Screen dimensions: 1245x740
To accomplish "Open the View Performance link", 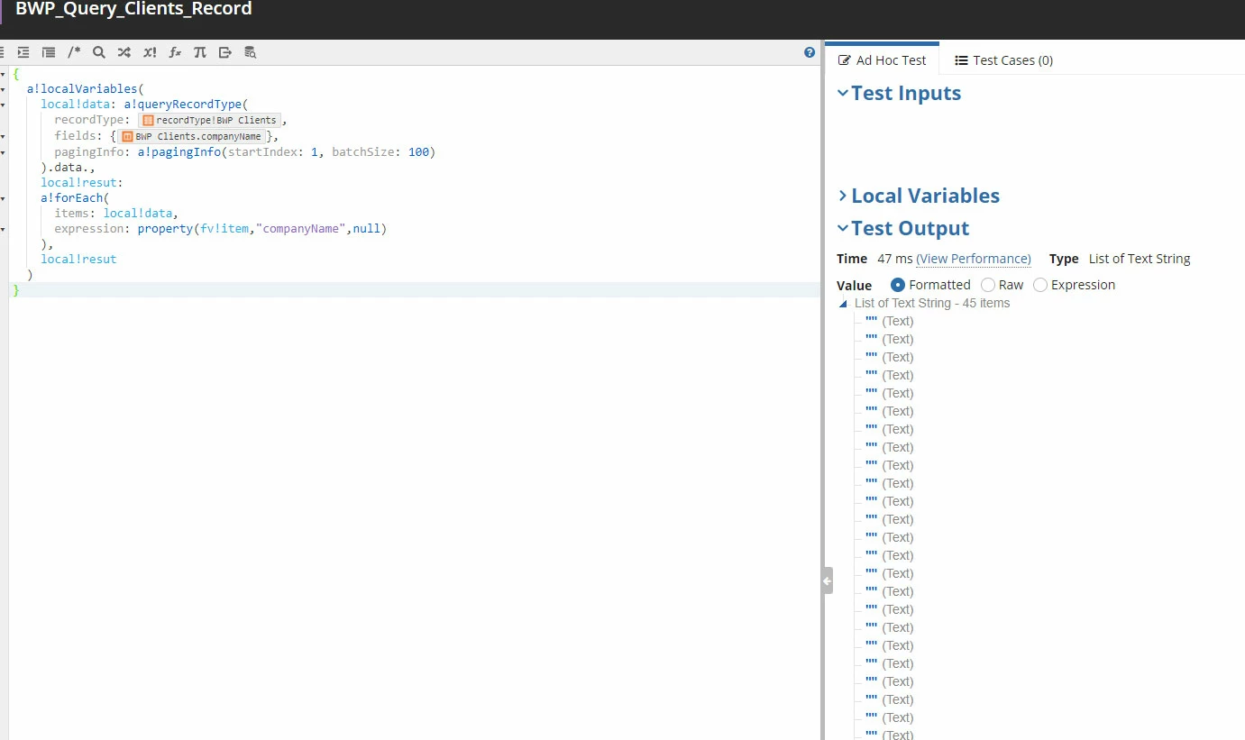I will (974, 259).
